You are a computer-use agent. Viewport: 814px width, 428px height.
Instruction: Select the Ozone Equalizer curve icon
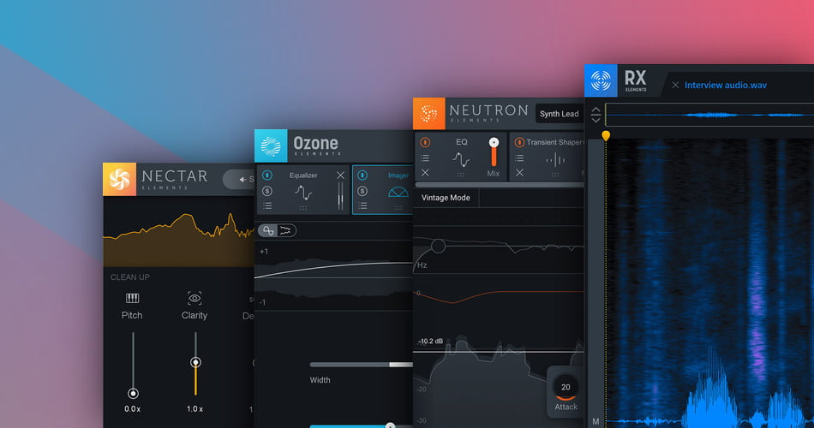(303, 193)
